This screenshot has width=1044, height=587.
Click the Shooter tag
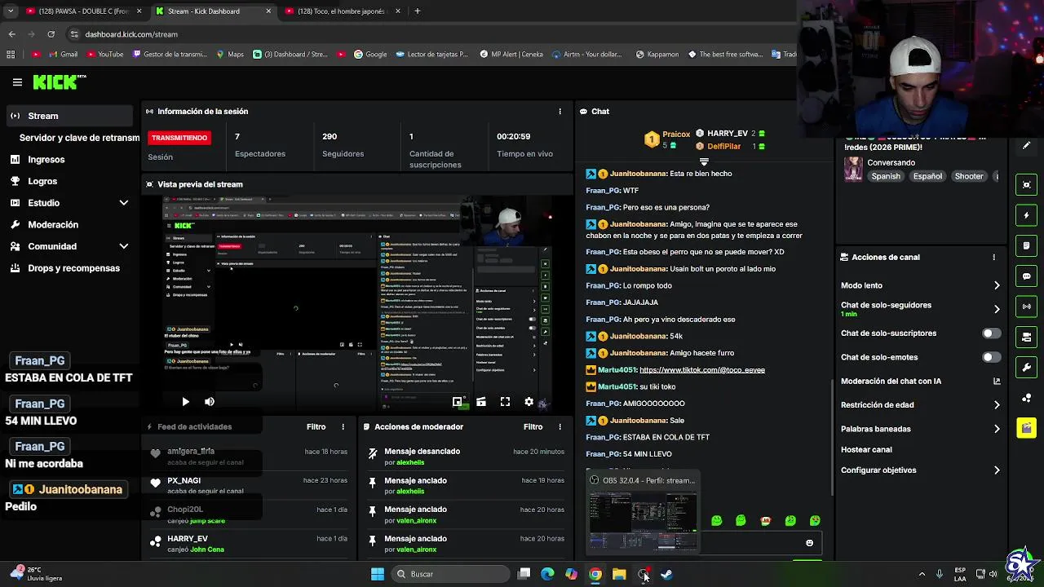pos(969,177)
